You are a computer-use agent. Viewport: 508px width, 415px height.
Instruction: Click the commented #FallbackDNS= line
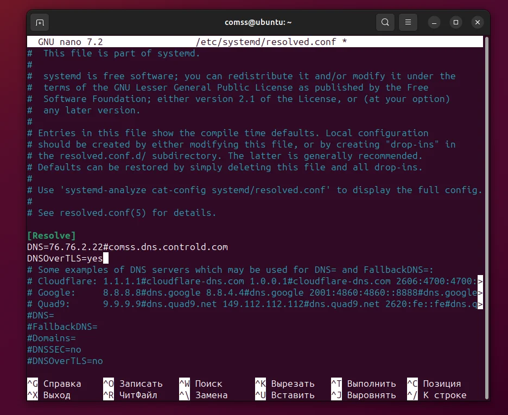pos(62,327)
